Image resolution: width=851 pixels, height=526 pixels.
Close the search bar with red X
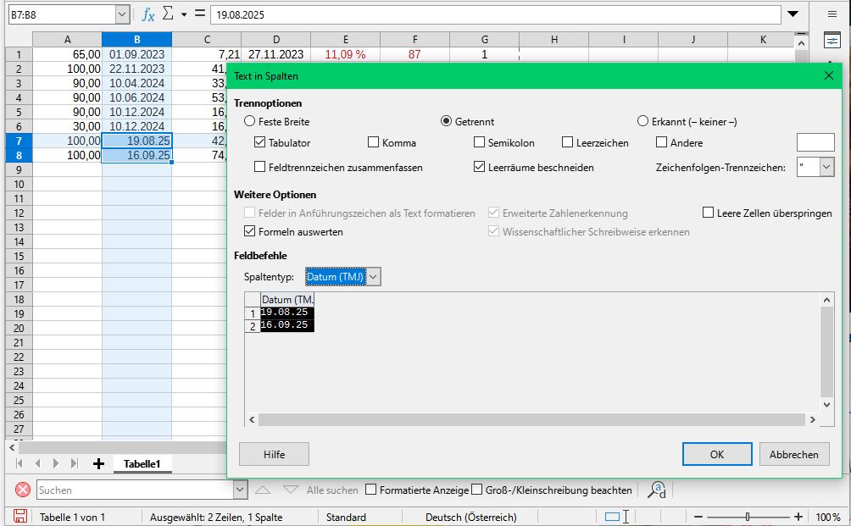23,490
